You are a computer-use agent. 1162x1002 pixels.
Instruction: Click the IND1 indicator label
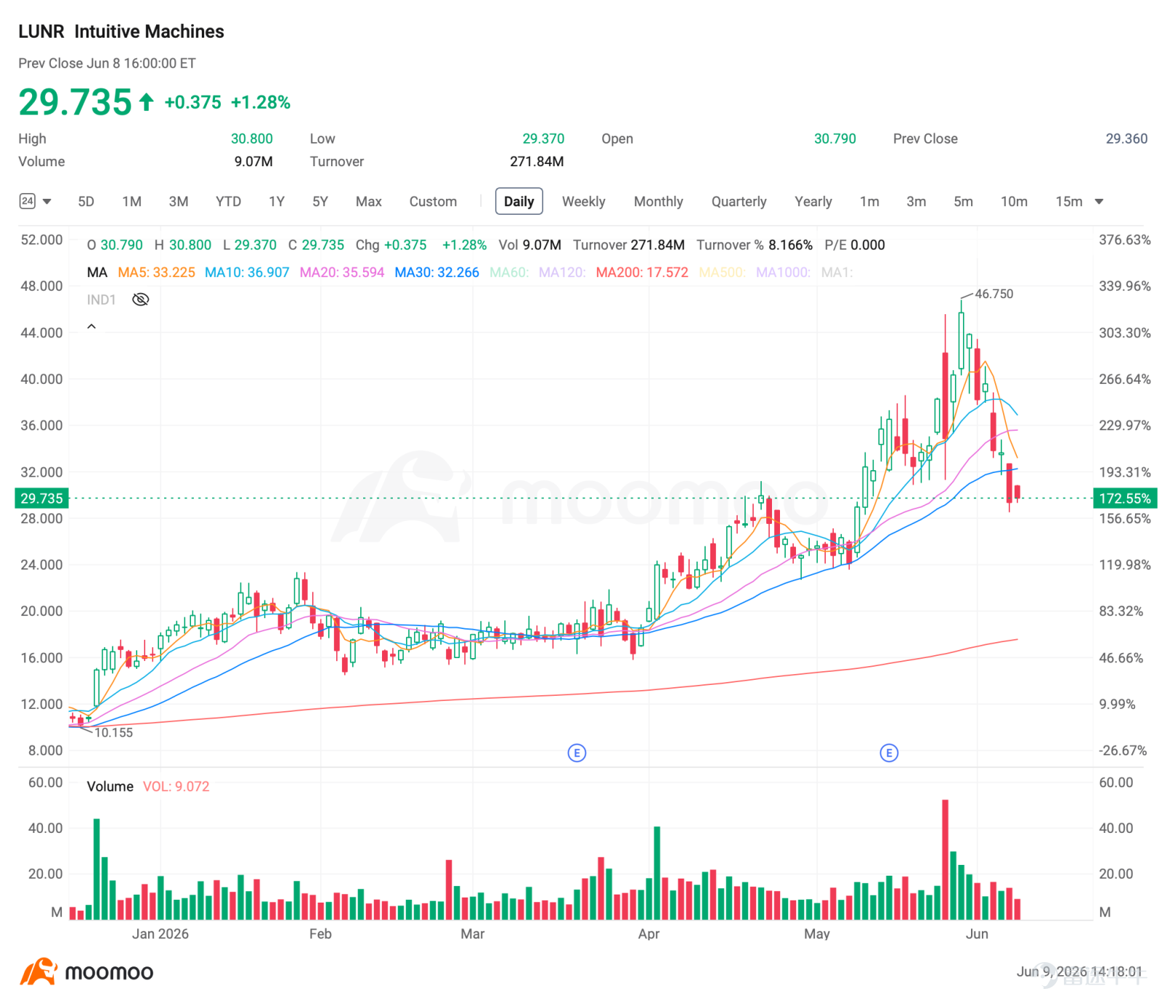click(102, 300)
